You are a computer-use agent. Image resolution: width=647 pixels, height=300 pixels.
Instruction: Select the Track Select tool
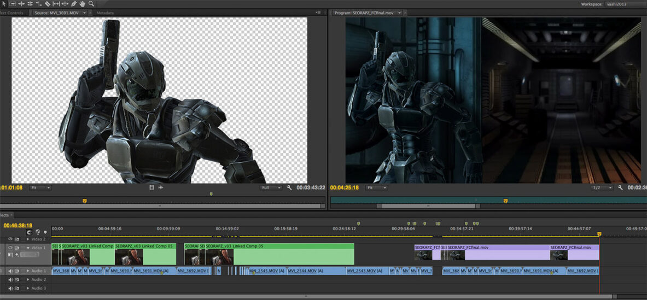[x=13, y=4]
